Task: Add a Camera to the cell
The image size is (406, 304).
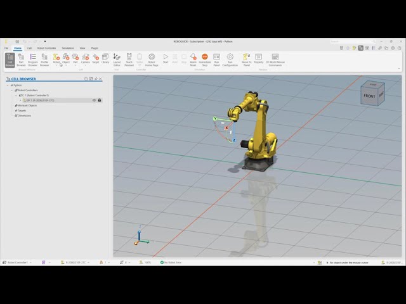Action: [x=86, y=58]
